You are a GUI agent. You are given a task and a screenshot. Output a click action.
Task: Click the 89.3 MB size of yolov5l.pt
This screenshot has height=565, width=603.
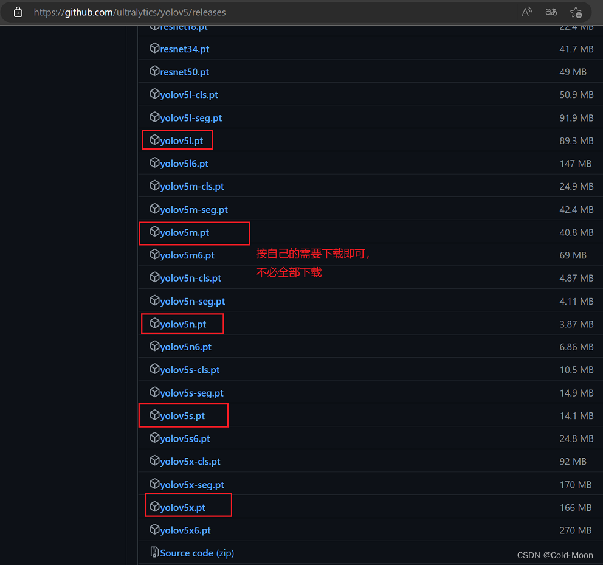pos(576,141)
